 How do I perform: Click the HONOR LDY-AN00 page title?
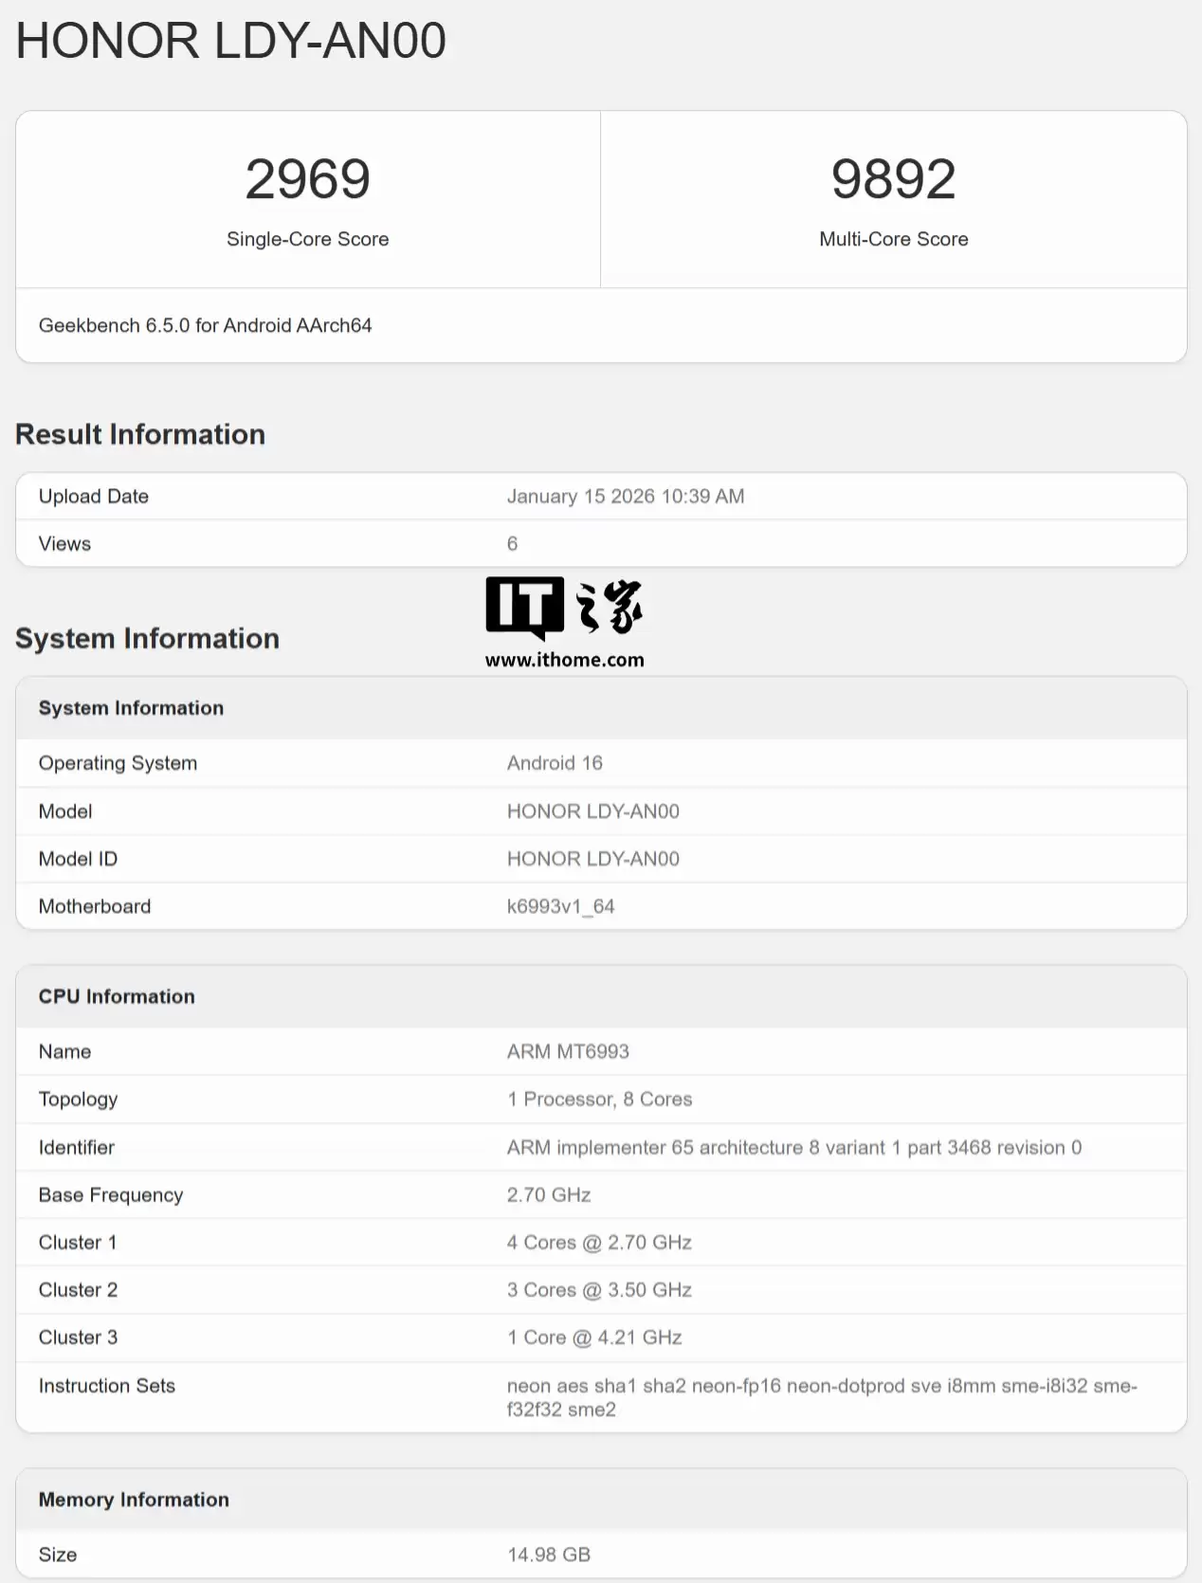[x=230, y=41]
